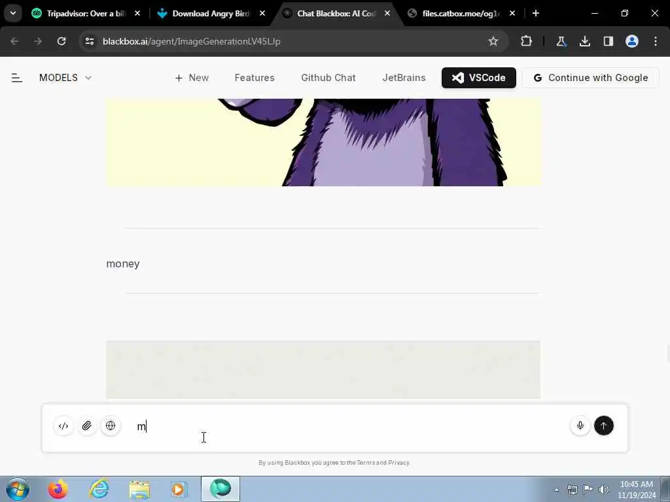Open Github Chat link
670x502 pixels.
pyautogui.click(x=328, y=78)
